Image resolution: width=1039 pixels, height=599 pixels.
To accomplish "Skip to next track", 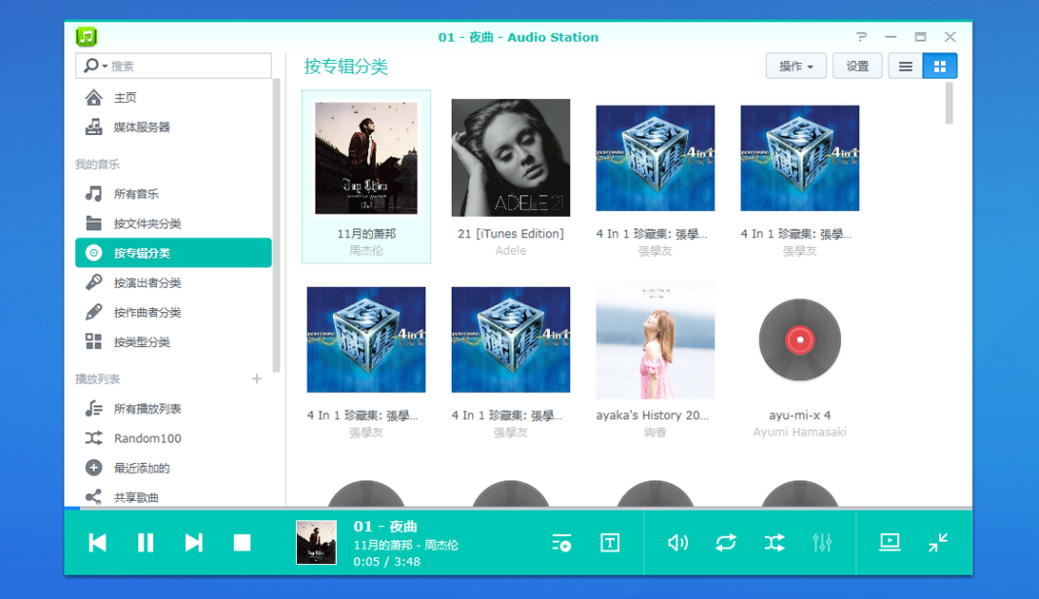I will click(x=193, y=543).
